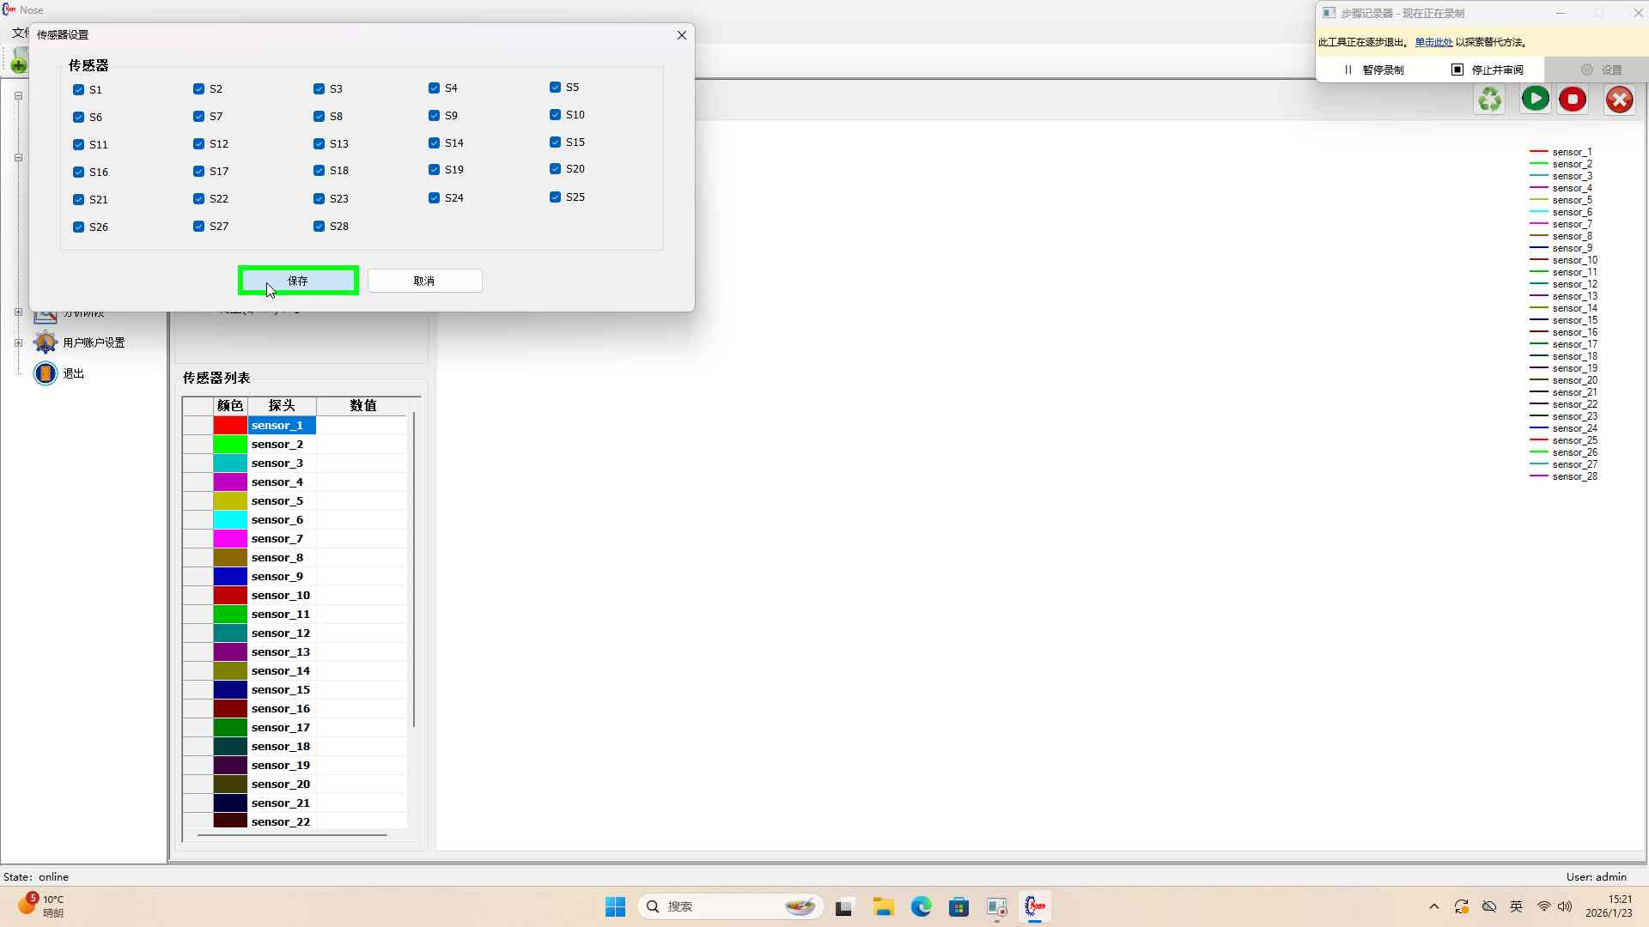Click the red color swatch for sensor_1
This screenshot has width=1649, height=927.
click(230, 426)
